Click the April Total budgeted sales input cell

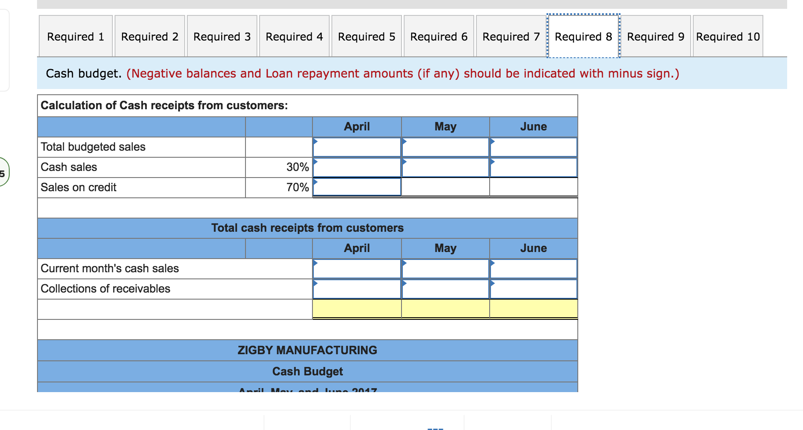pyautogui.click(x=357, y=147)
